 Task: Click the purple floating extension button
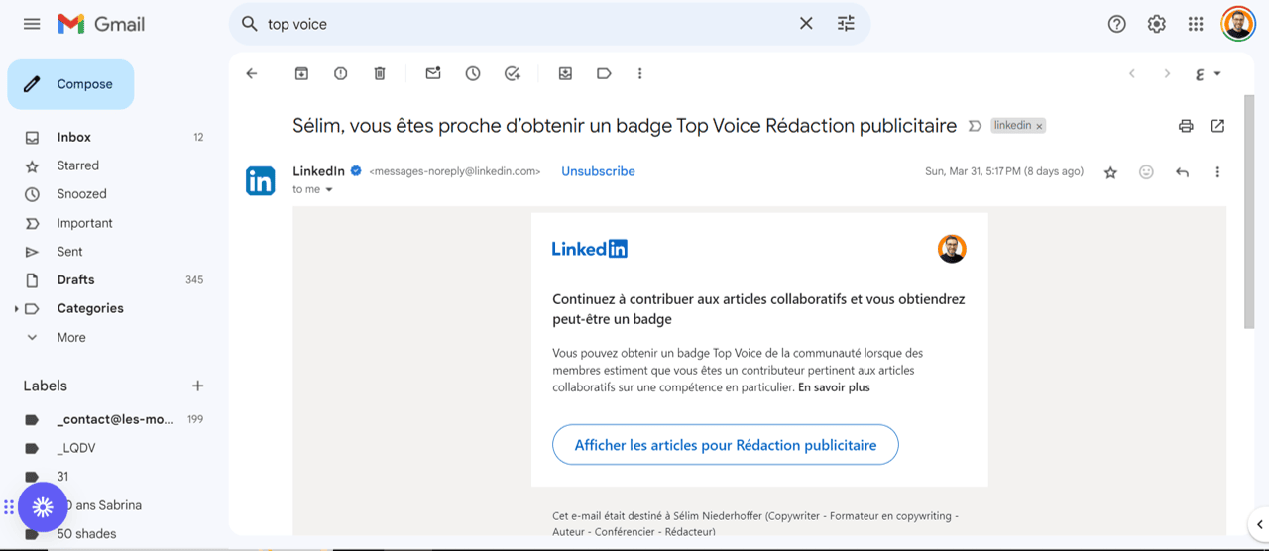tap(43, 507)
